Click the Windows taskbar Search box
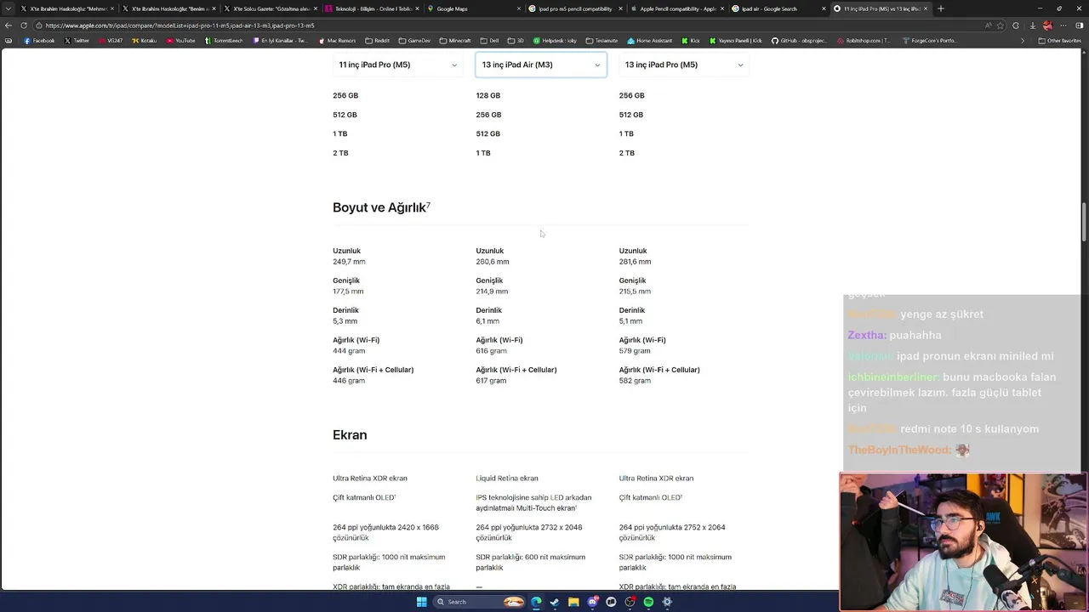 (x=479, y=602)
